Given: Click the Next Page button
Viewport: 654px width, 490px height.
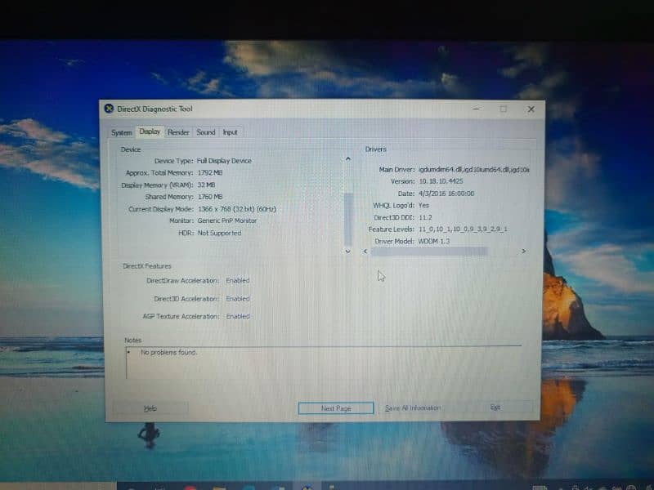Looking at the screenshot, I should pyautogui.click(x=336, y=408).
